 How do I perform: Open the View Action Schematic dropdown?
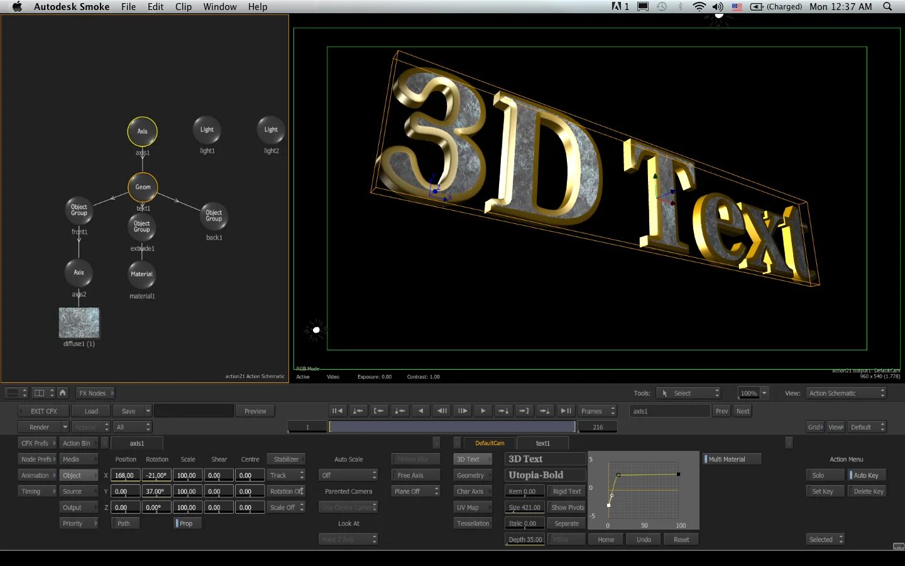(846, 393)
